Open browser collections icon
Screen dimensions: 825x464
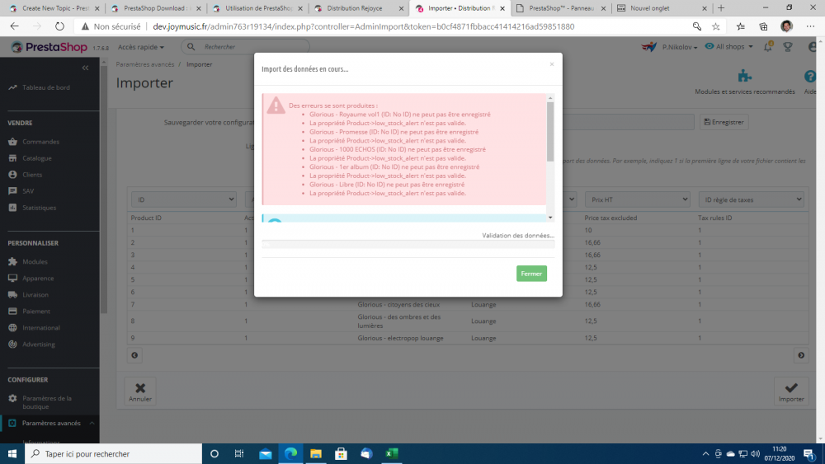(x=763, y=26)
